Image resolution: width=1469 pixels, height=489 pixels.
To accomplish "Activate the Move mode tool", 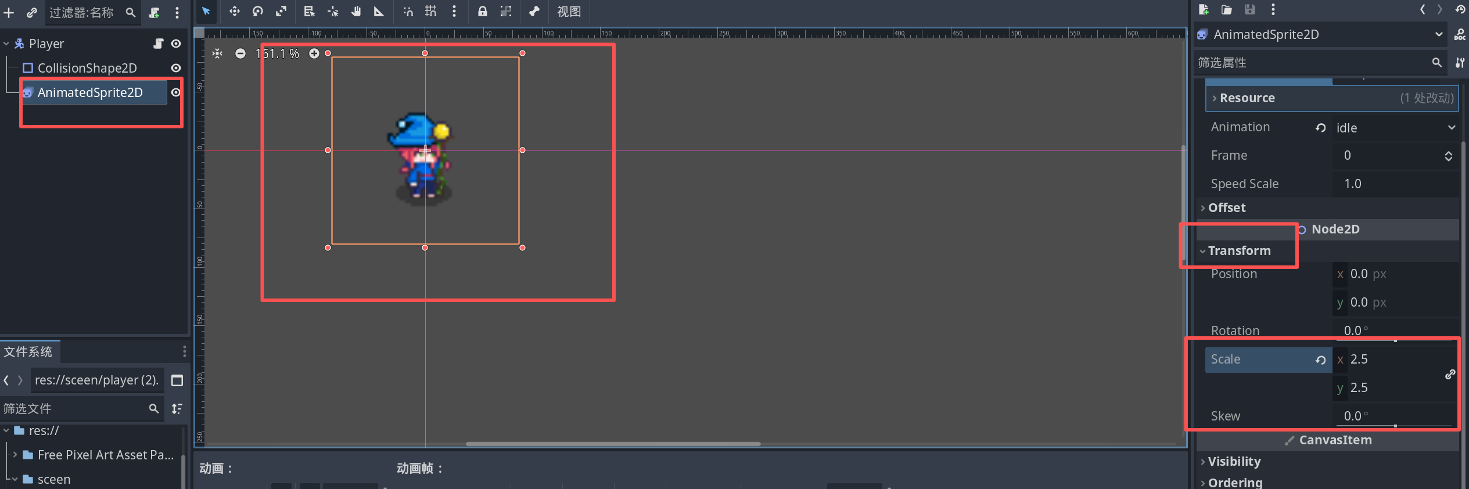I will coord(234,11).
